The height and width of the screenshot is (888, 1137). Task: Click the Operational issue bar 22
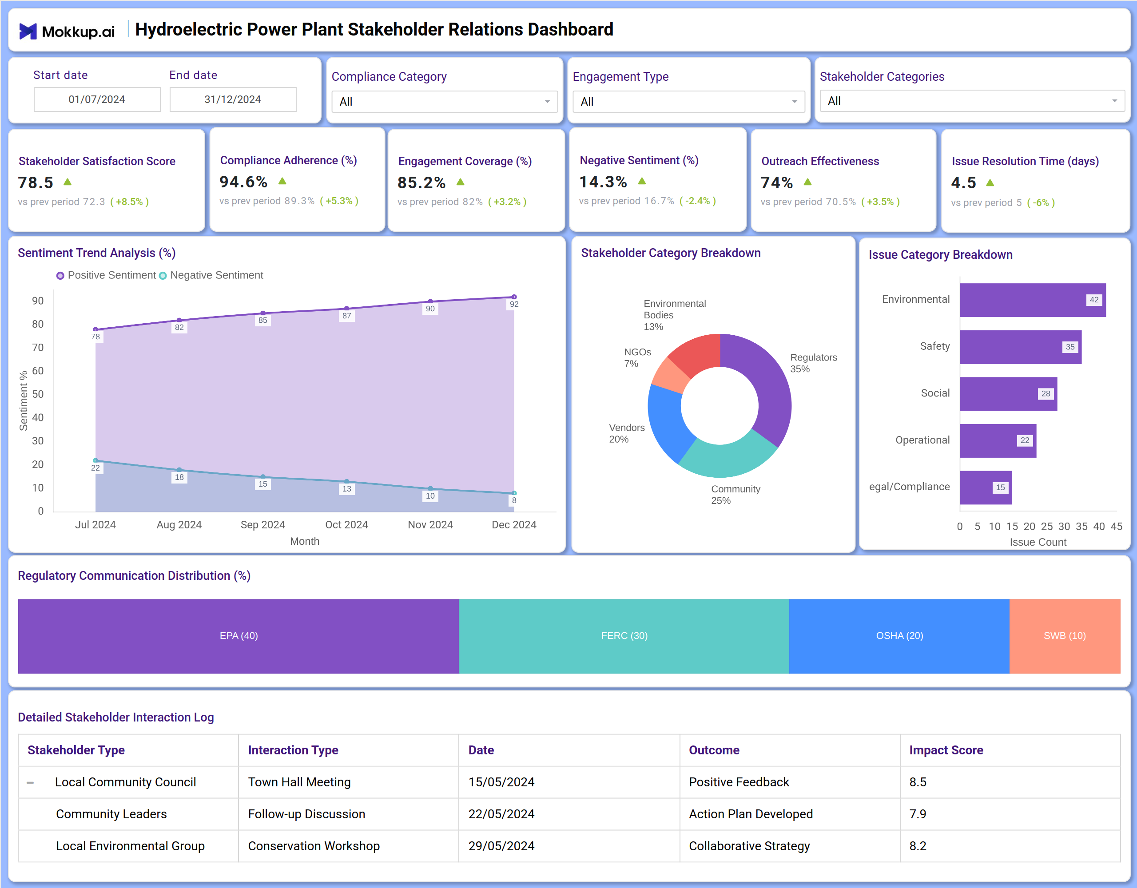[998, 440]
